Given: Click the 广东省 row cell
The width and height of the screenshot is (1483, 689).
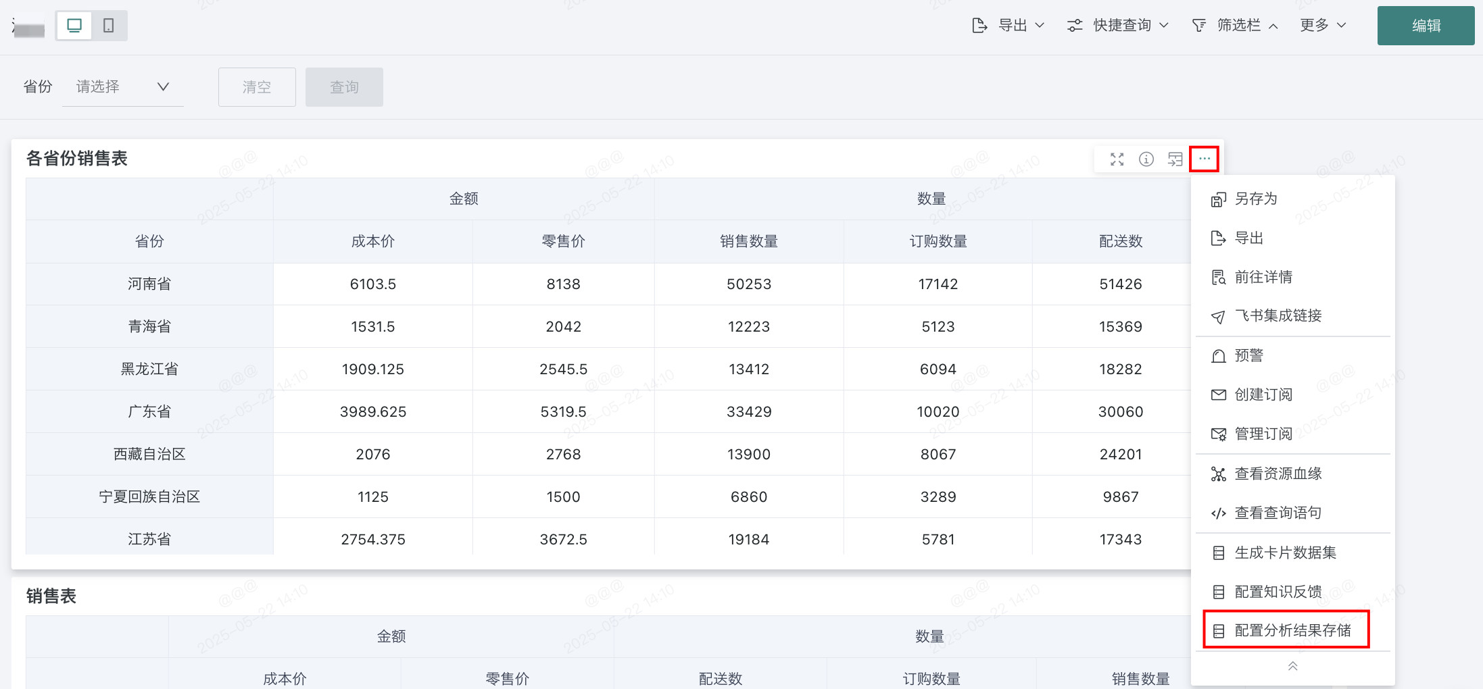Looking at the screenshot, I should click(149, 411).
